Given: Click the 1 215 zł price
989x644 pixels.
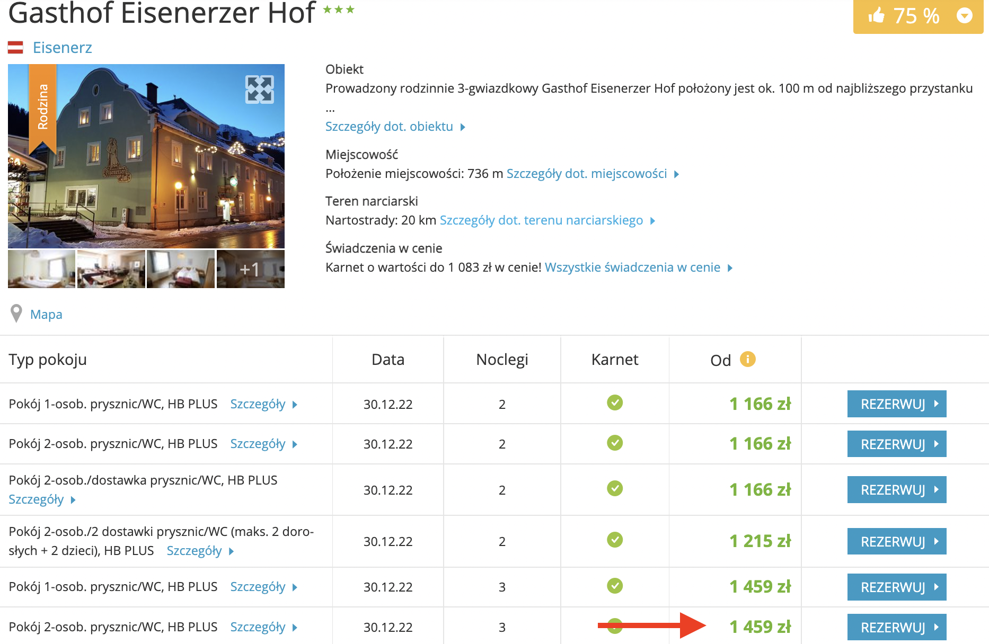Looking at the screenshot, I should (x=760, y=541).
